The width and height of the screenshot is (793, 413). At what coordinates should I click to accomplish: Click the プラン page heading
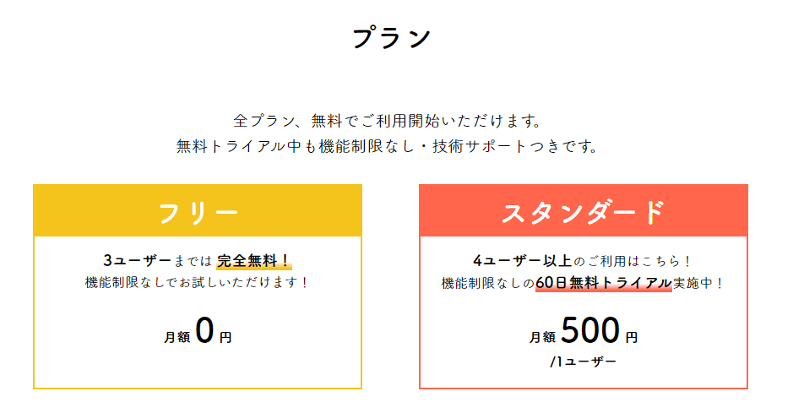pos(392,39)
